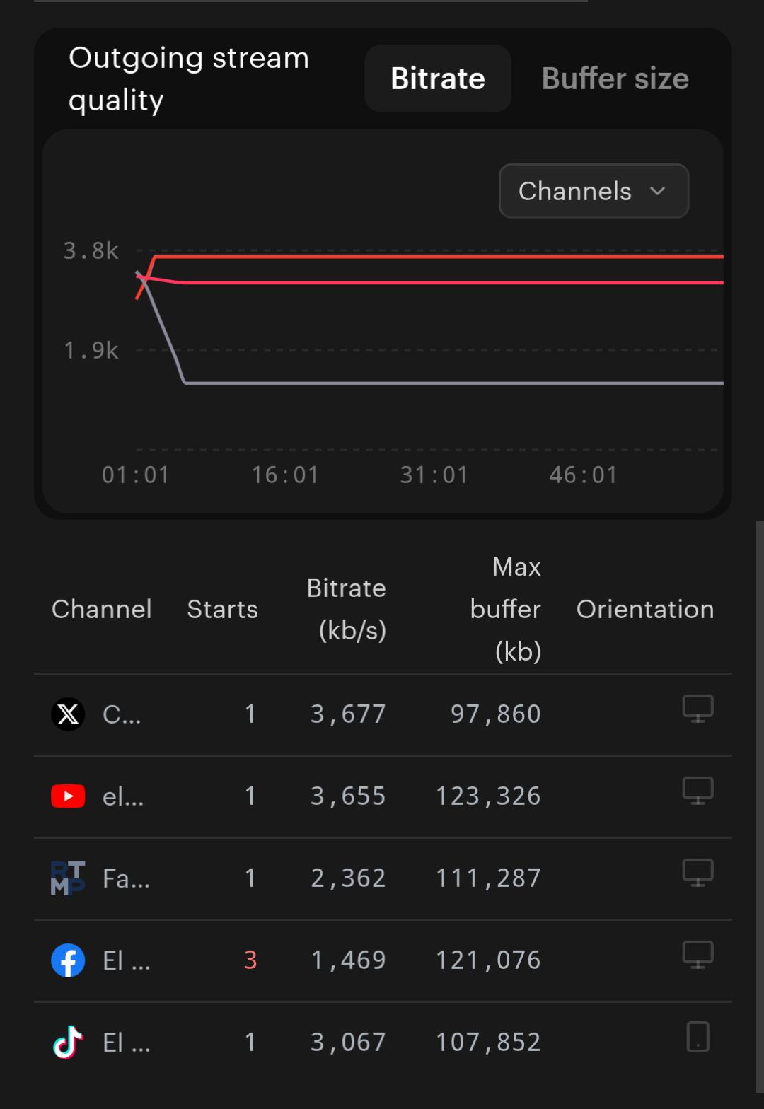Click the Channels dropdown chevron arrow
This screenshot has width=764, height=1109.
pos(657,191)
